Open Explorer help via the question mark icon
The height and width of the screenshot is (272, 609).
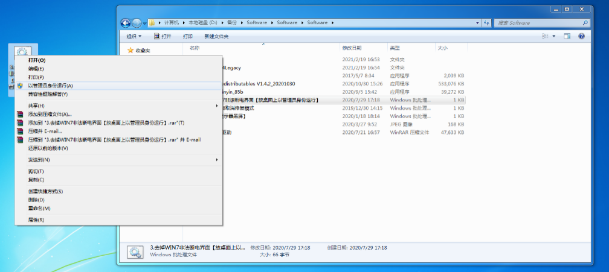[x=581, y=36]
